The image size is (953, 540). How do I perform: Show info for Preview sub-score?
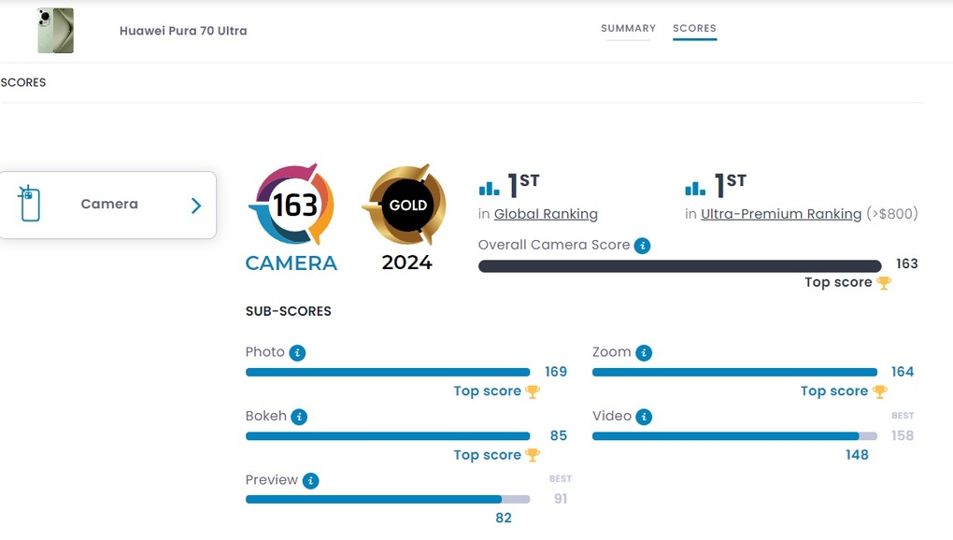pos(310,481)
